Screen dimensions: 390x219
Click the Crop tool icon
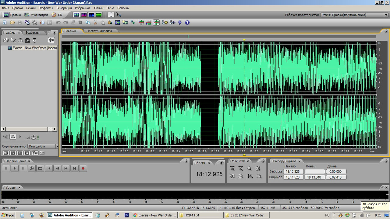[80, 23]
